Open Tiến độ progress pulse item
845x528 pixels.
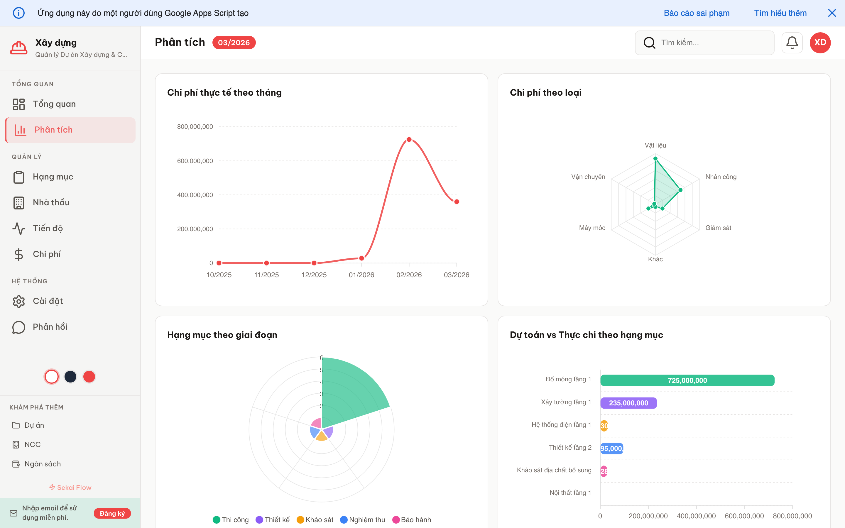pyautogui.click(x=48, y=229)
